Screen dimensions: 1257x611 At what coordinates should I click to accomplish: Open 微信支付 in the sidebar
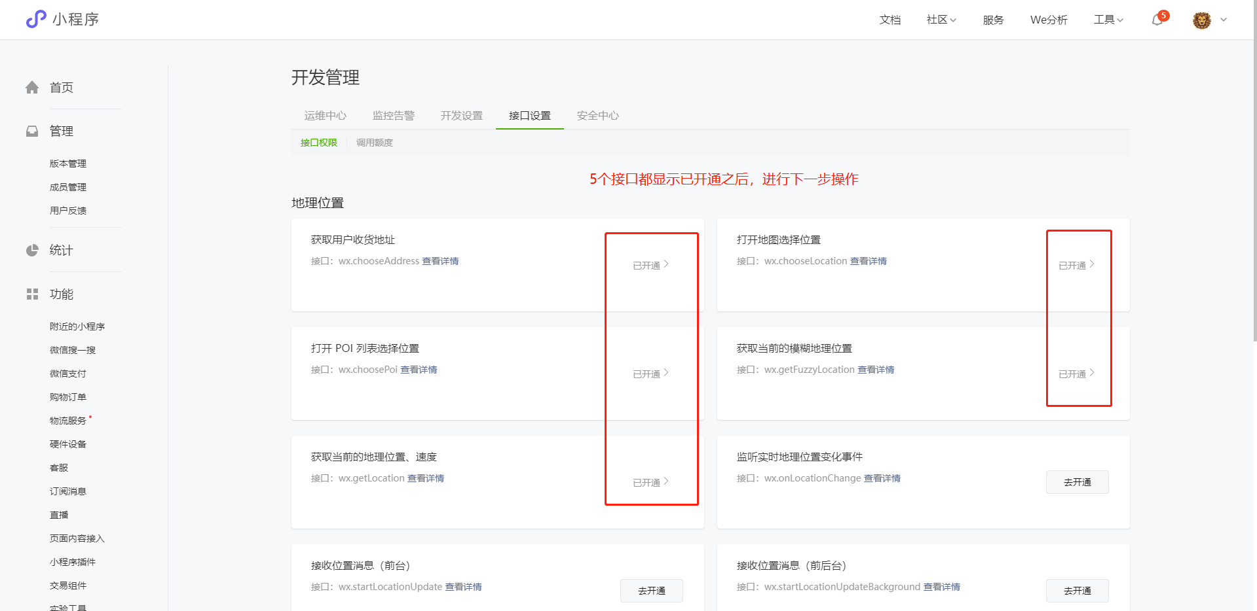[67, 374]
